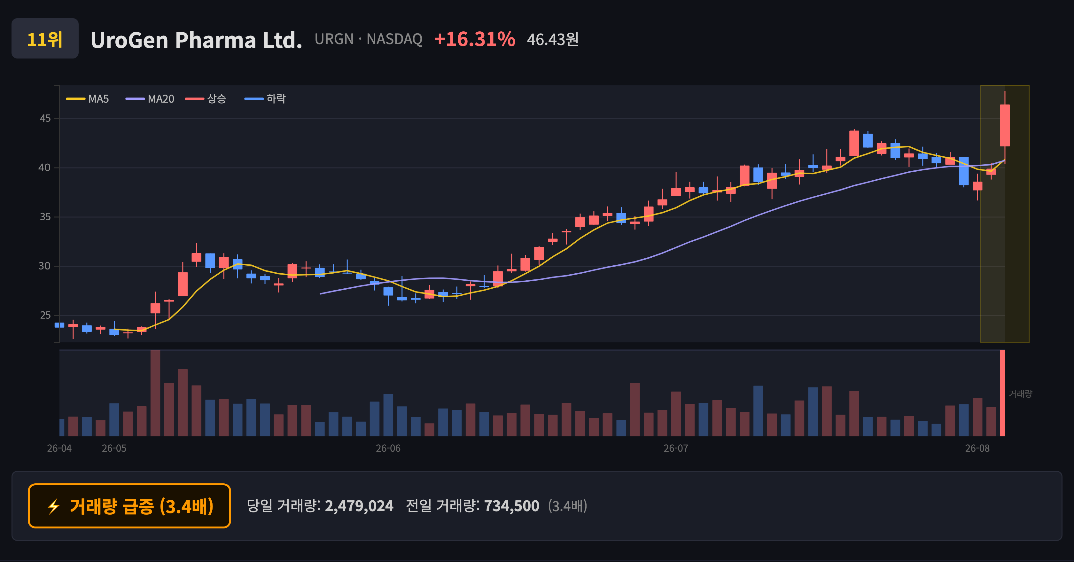Click the purple MA20 legend line swatch
1074x562 pixels.
(135, 99)
